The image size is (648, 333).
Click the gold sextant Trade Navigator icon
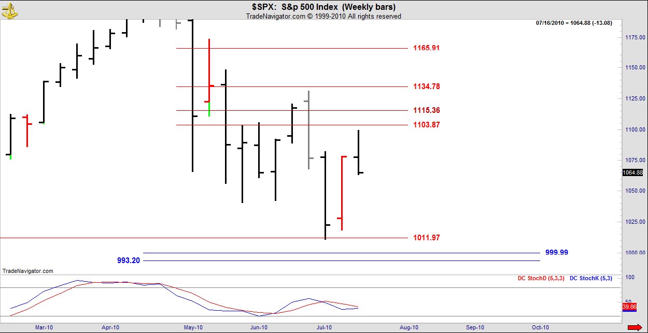click(10, 11)
